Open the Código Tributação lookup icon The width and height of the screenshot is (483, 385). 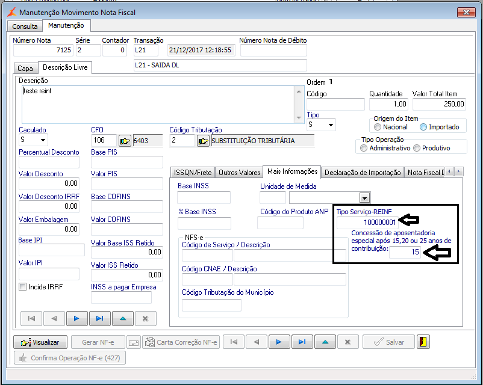click(203, 141)
